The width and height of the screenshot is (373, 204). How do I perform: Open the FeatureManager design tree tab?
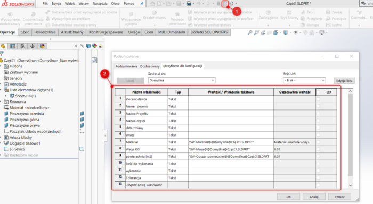(x=3, y=46)
